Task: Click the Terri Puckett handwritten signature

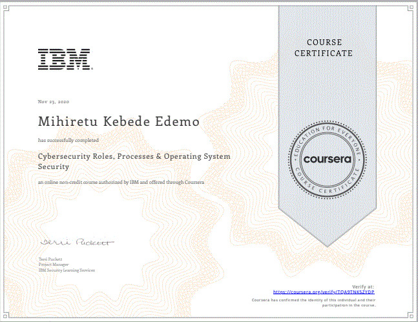Action: pos(77,242)
